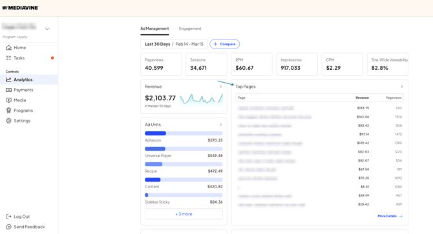Open the Tasks checklist icon
The height and width of the screenshot is (234, 433).
[9, 58]
